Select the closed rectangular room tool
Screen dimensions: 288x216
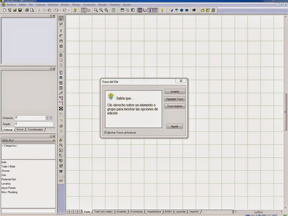point(61,46)
